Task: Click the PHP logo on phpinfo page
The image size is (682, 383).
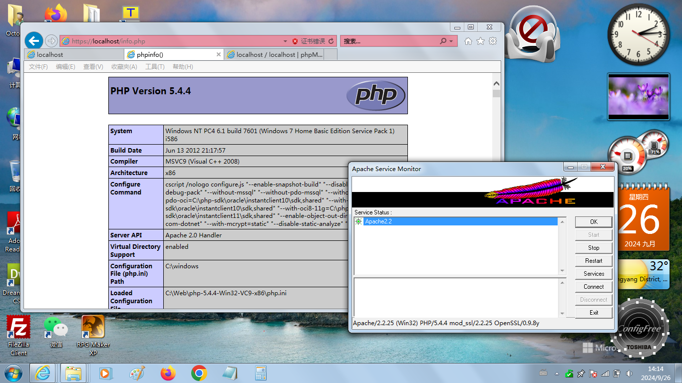Action: (x=375, y=95)
